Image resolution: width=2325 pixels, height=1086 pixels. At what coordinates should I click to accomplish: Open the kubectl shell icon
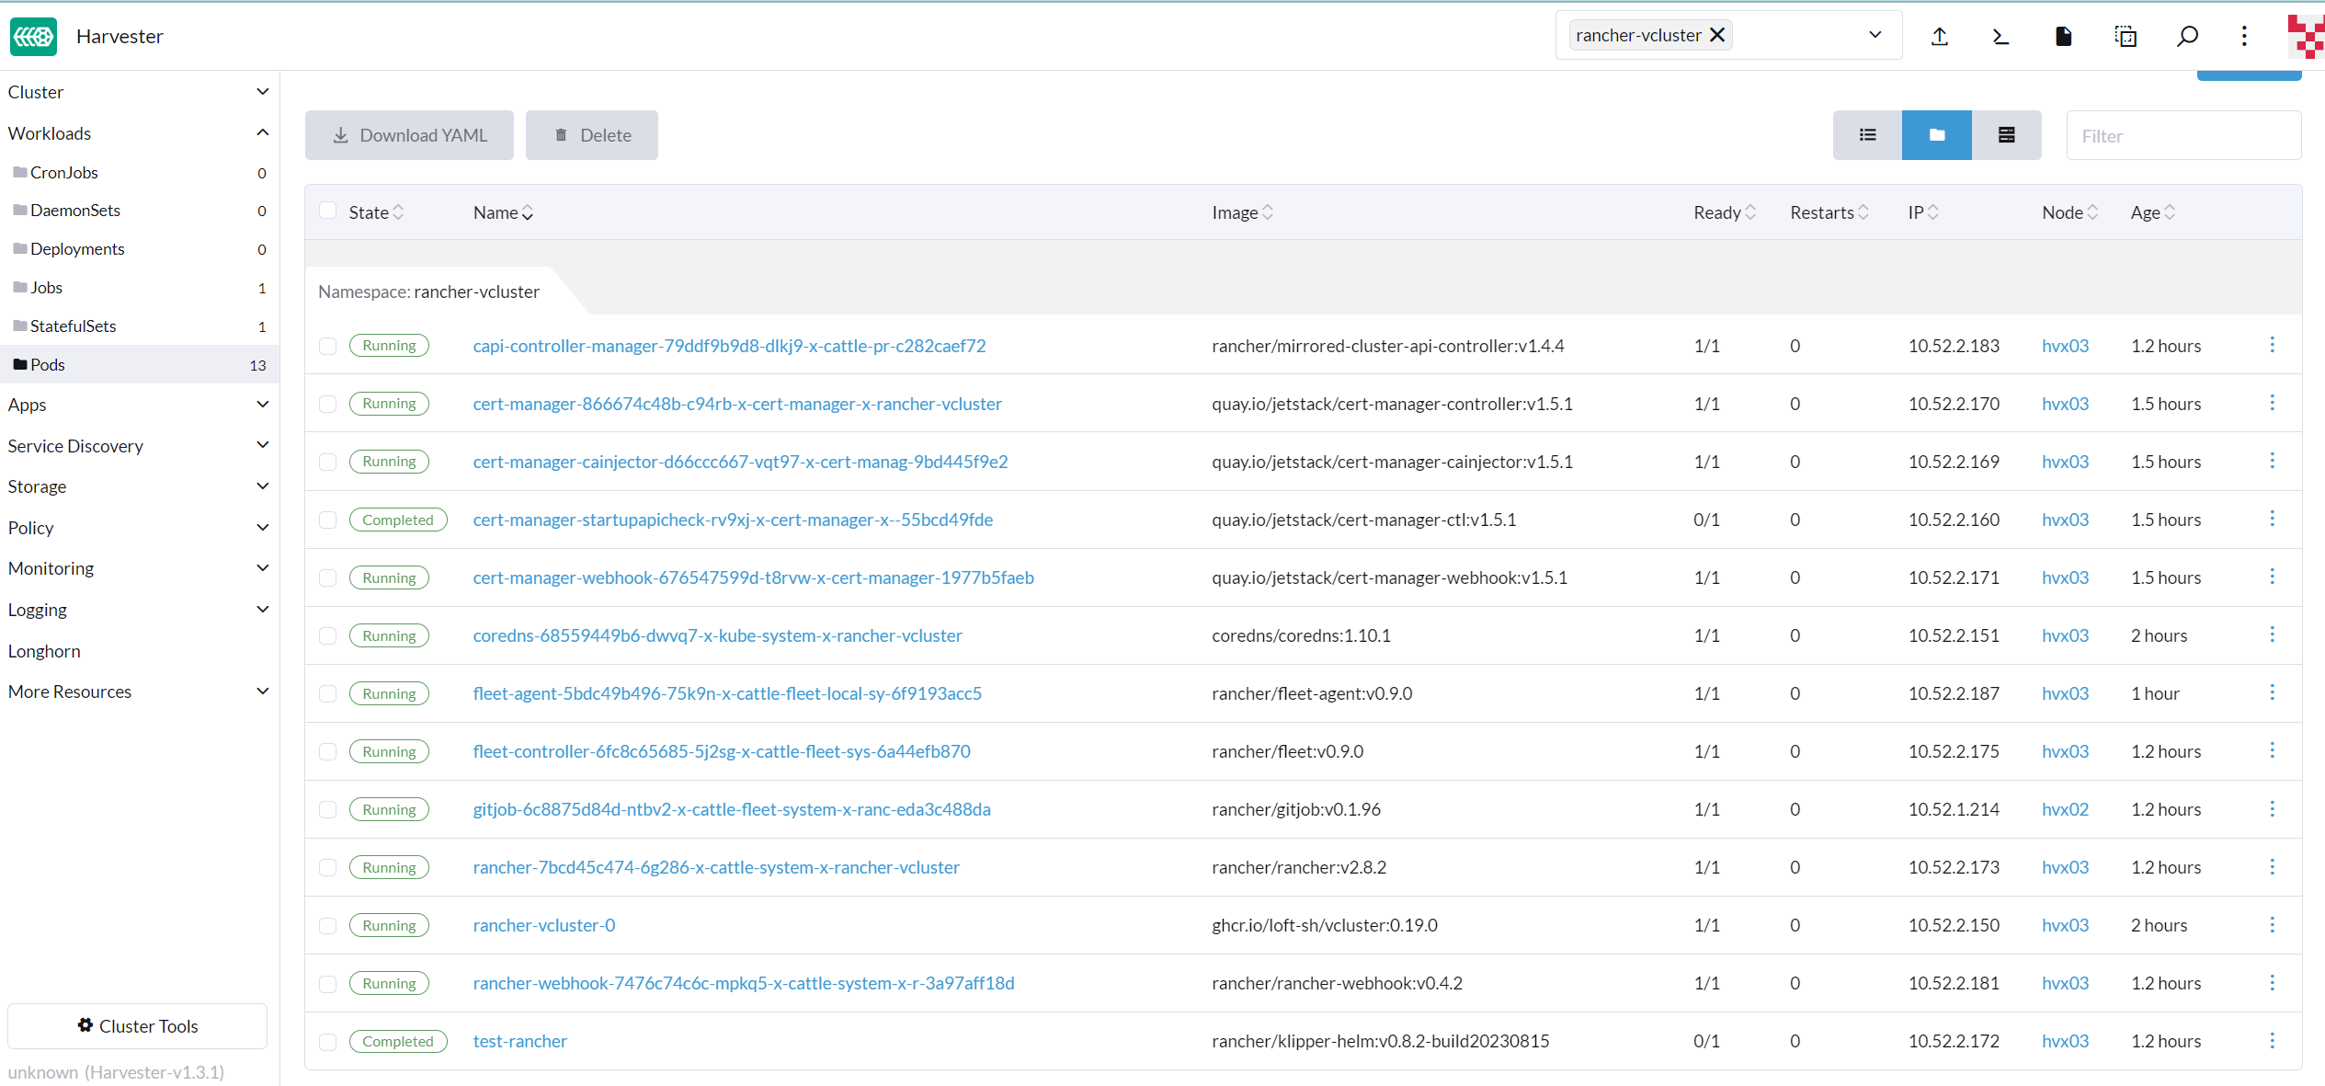tap(2000, 36)
